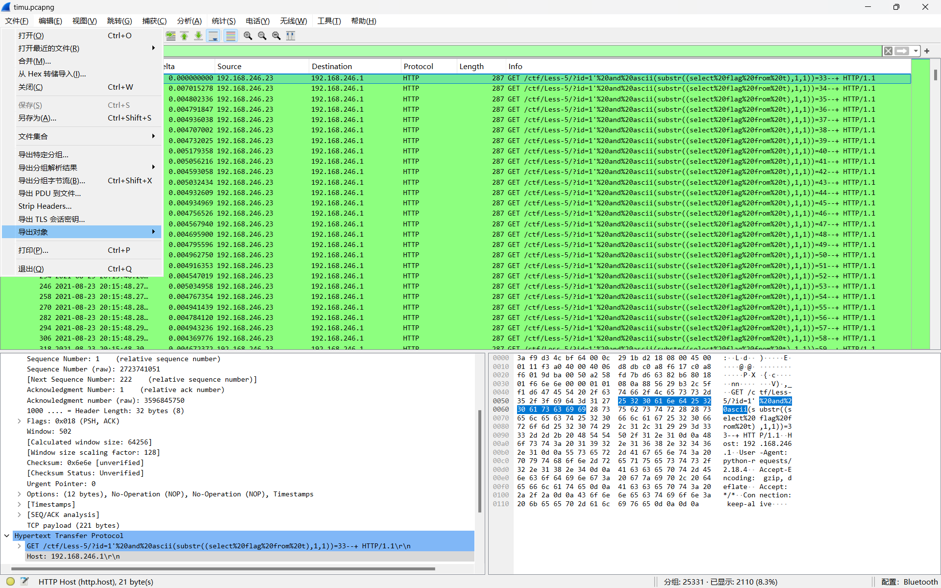This screenshot has height=588, width=941.
Task: Click Go to first packet arrow icon
Action: [184, 36]
